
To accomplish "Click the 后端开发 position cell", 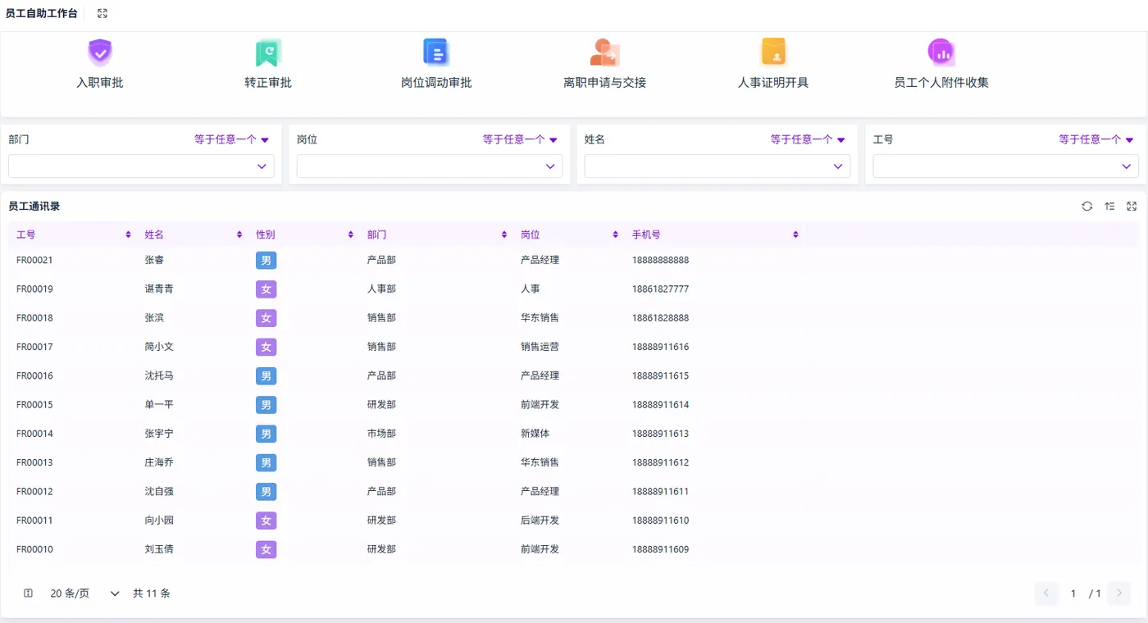I will (540, 521).
